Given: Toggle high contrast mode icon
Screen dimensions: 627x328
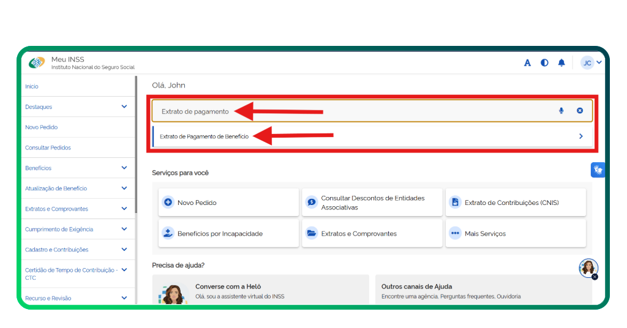Looking at the screenshot, I should coord(544,62).
